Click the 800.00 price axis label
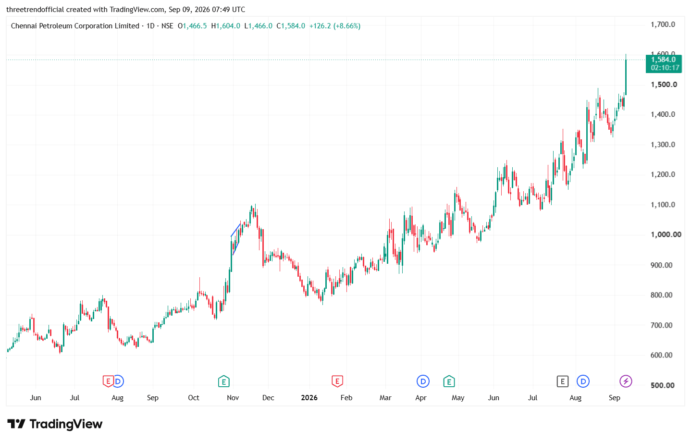Viewport: 691px width, 442px height. [662, 295]
